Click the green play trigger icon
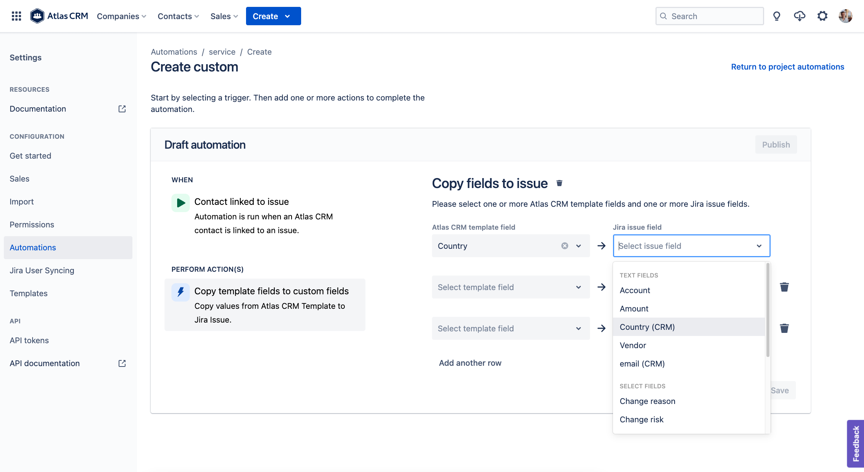 [180, 203]
